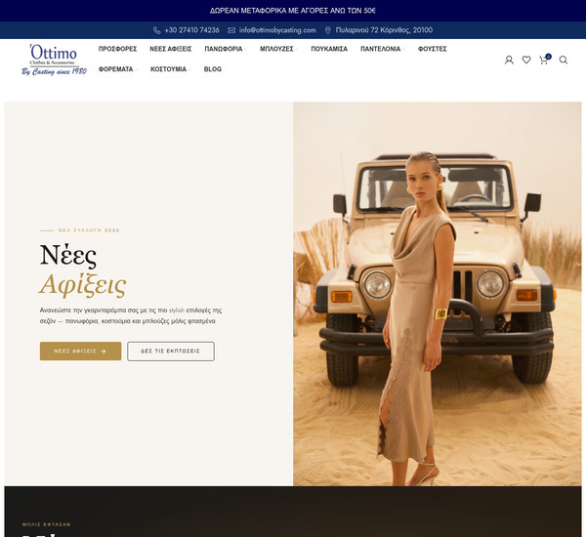Open the ΠΡΟΣΦΟΡΕΣ menu item

(118, 49)
